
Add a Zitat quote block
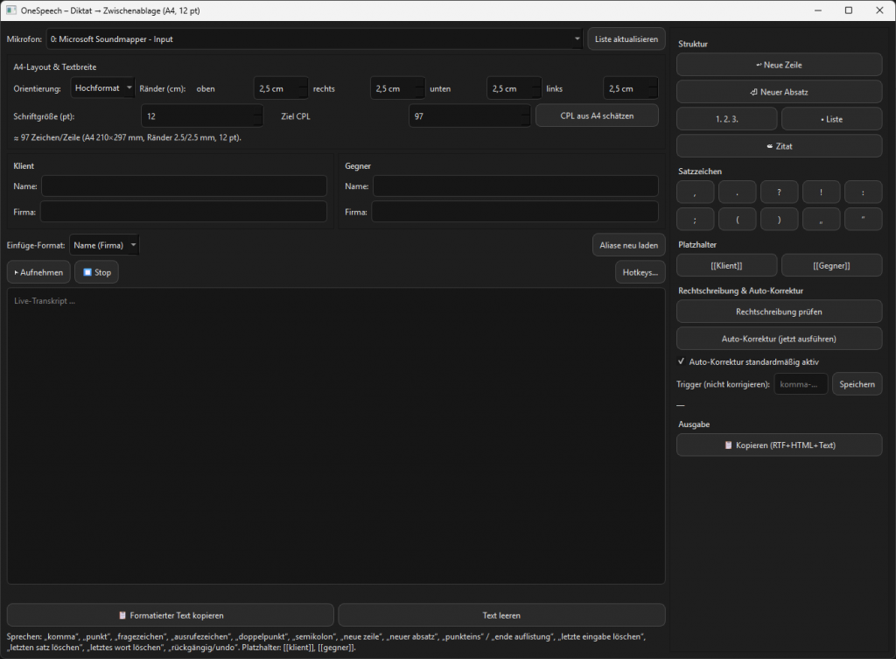tap(779, 146)
